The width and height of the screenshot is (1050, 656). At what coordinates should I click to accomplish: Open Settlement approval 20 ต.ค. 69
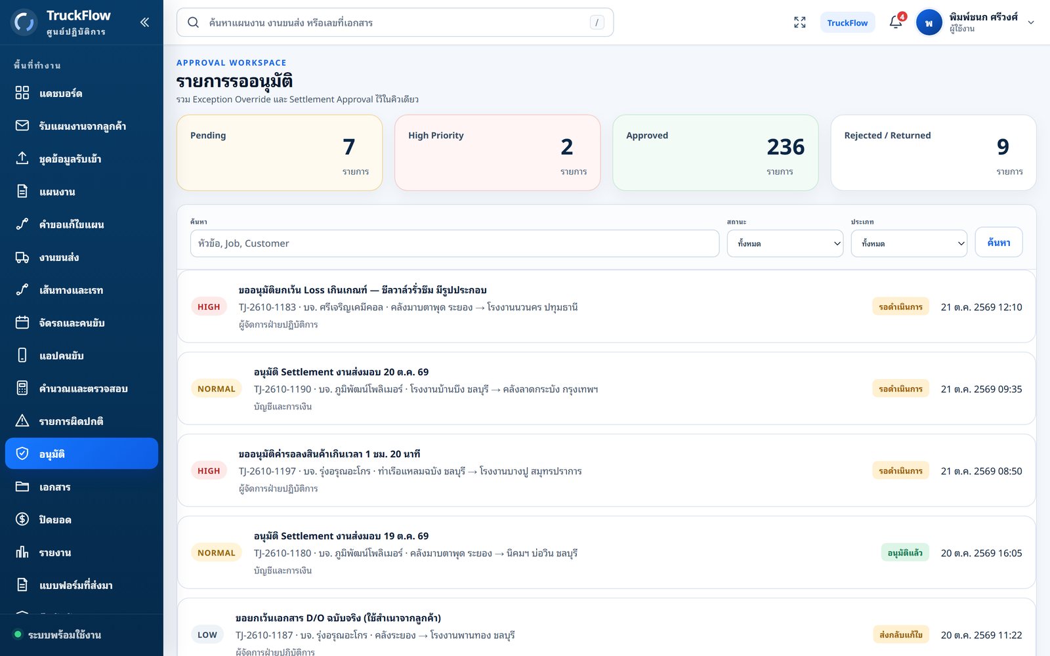point(606,388)
